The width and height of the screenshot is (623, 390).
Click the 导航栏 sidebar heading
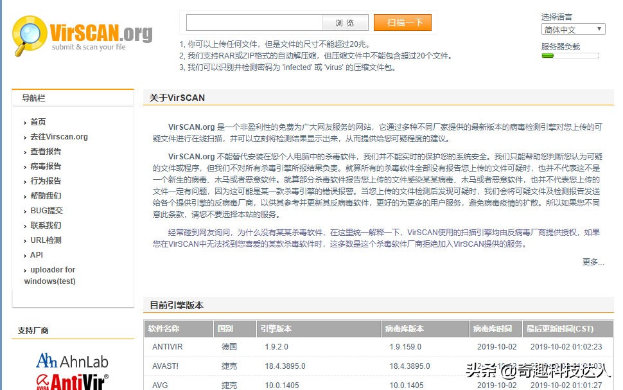33,98
